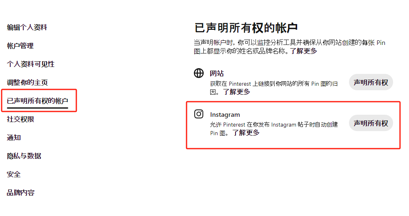Open 社交权限 settings
The height and width of the screenshot is (216, 409).
(x=20, y=119)
